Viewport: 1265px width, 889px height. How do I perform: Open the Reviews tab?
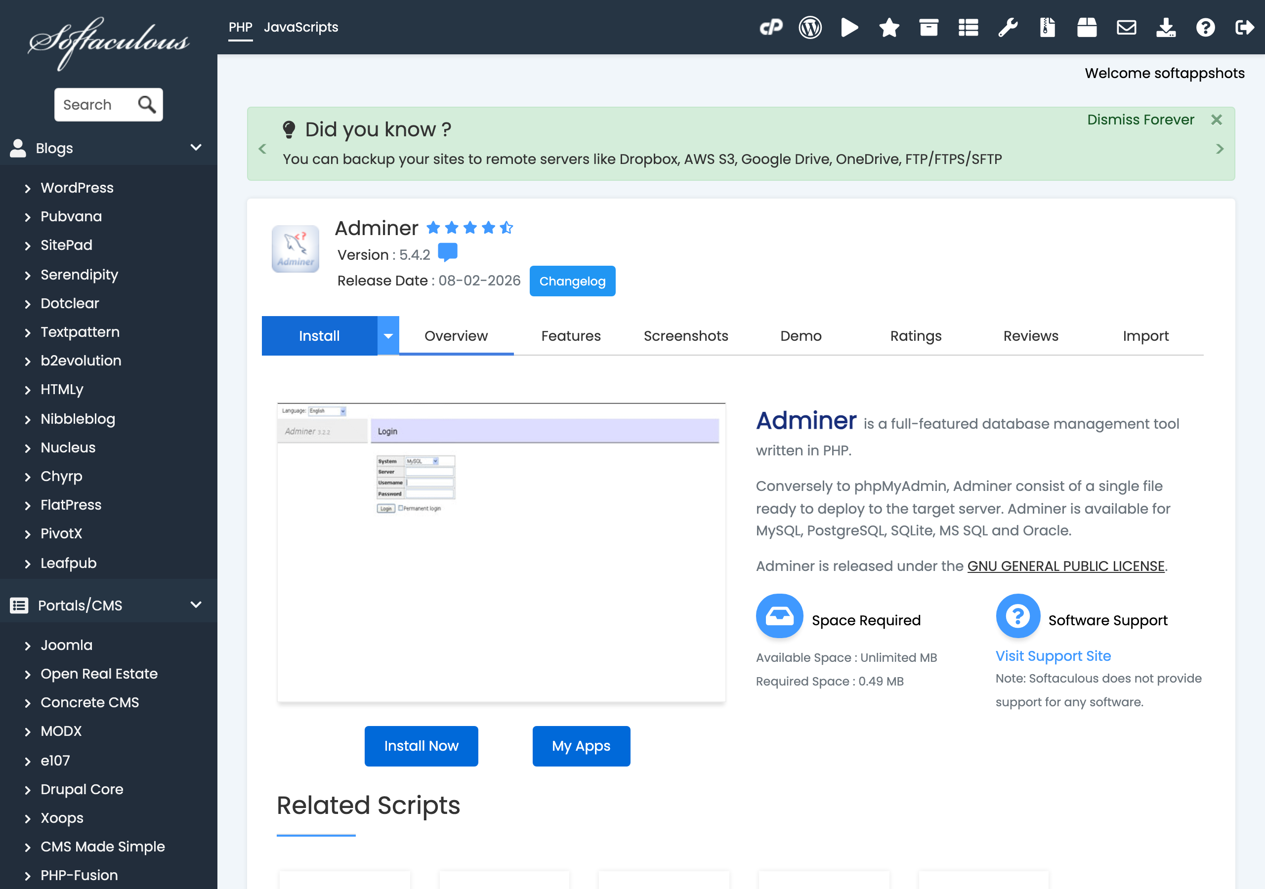click(x=1030, y=336)
